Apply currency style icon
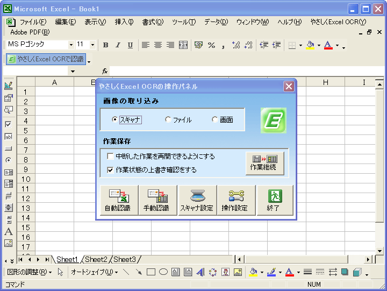The image size is (387, 291). tap(198, 45)
